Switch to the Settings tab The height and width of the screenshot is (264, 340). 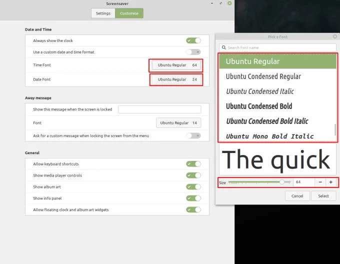(103, 13)
